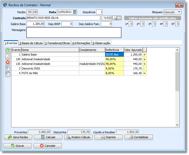Screen dimensions: 189x155
Task: Click the Mensagens text area
Action: (74, 33)
